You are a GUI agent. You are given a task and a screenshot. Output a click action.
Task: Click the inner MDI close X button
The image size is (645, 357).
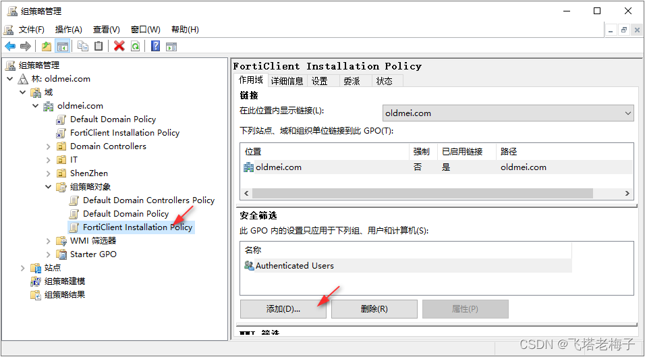(x=637, y=30)
